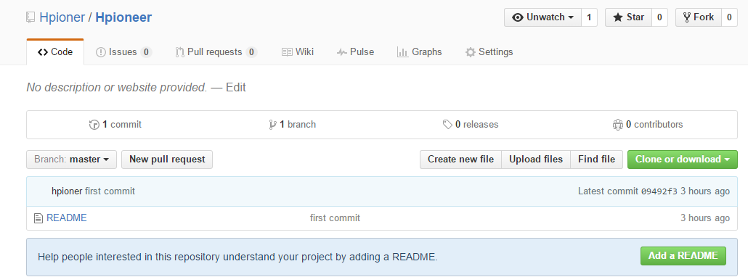Open the Wiki tab
This screenshot has height=277, width=748.
(x=298, y=52)
